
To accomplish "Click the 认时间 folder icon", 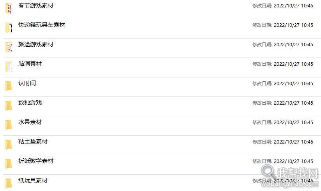I will pos(9,86).
